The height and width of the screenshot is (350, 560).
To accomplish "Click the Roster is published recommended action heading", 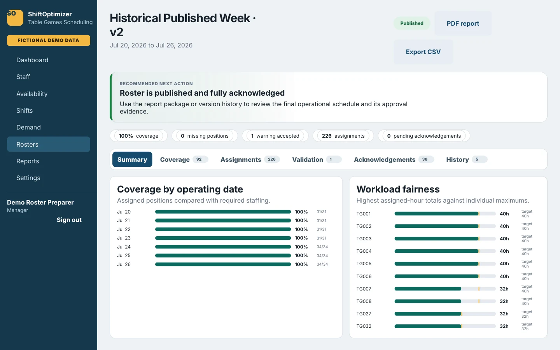I will pyautogui.click(x=202, y=93).
